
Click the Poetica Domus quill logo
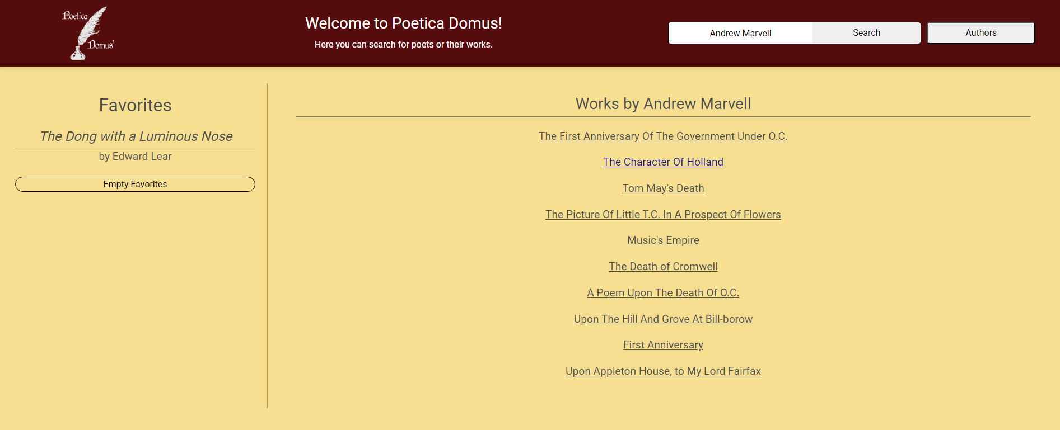click(x=88, y=33)
